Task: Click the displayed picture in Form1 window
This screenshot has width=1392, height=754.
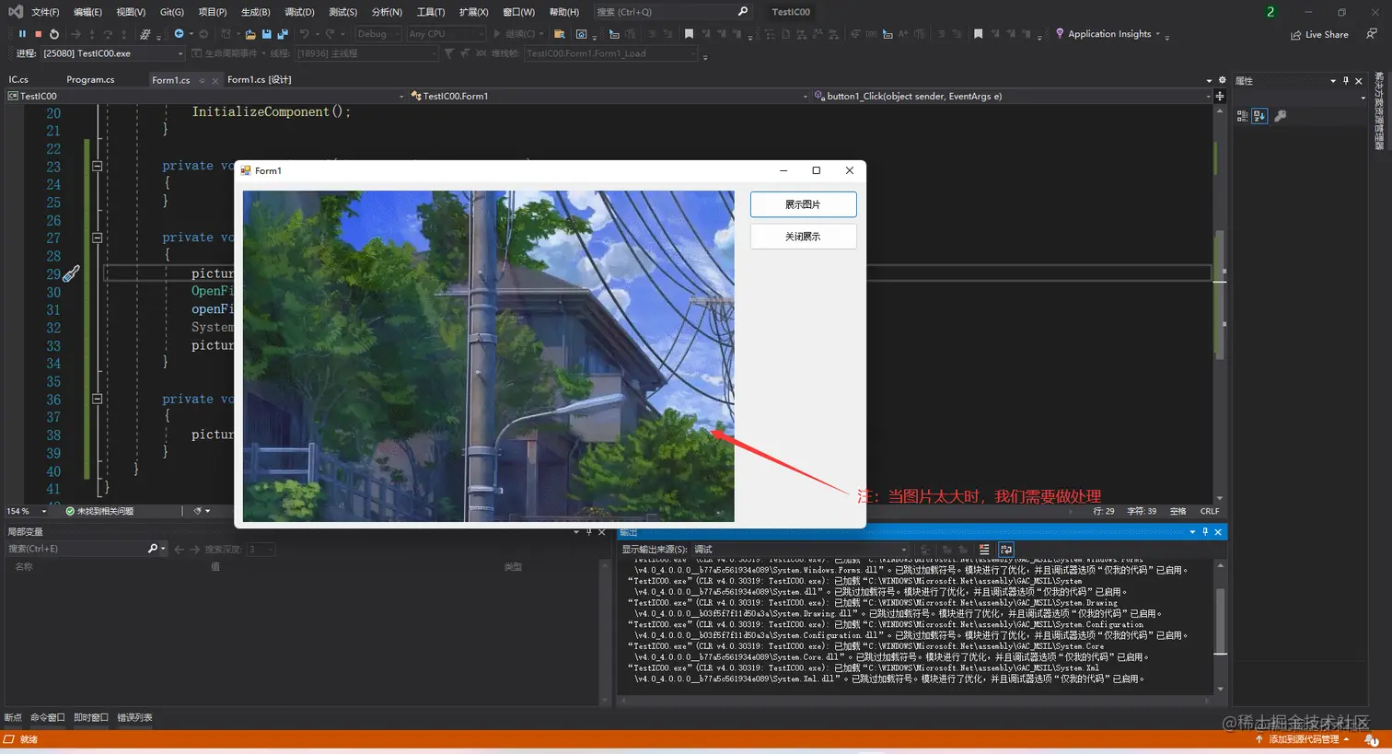Action: 489,356
